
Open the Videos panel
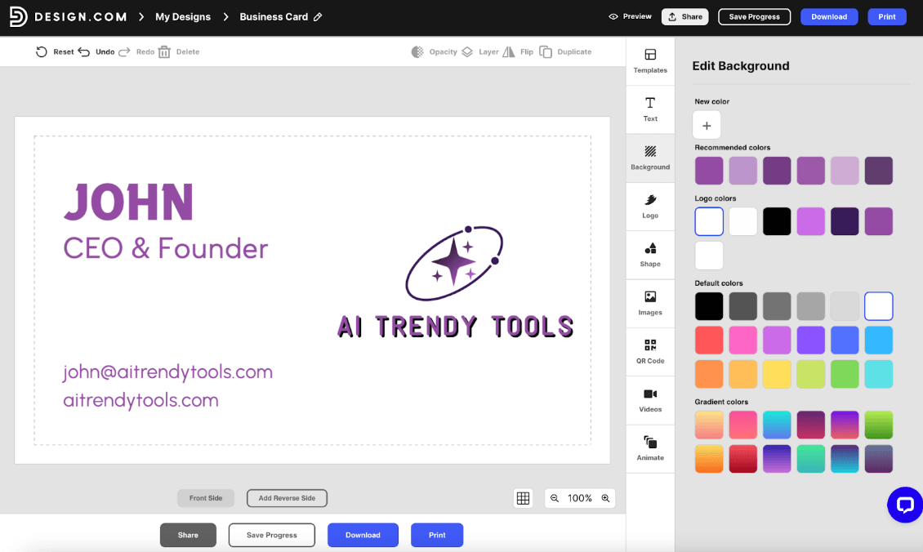click(650, 399)
